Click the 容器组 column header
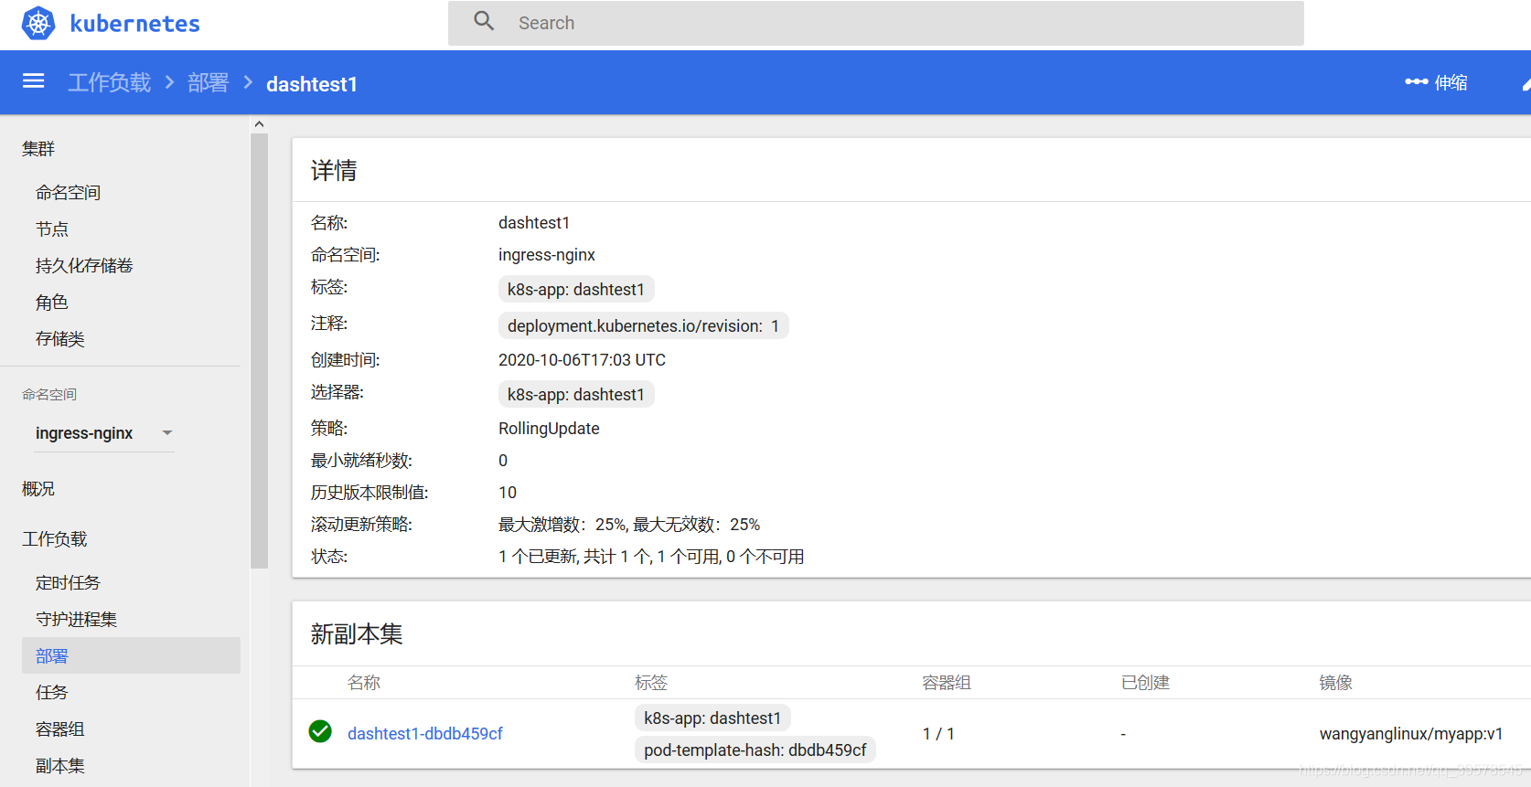 coord(947,682)
